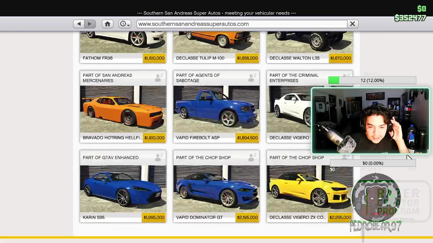Click the green 12 (12.00%) progress bar
The image size is (433, 243).
tap(372, 80)
